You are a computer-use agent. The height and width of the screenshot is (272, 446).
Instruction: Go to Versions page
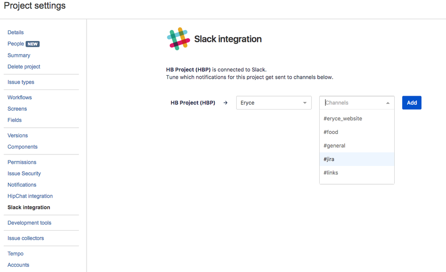pyautogui.click(x=18, y=135)
